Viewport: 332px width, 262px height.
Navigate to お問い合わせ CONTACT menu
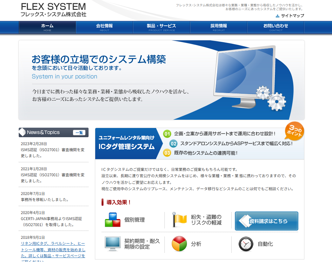click(x=276, y=27)
